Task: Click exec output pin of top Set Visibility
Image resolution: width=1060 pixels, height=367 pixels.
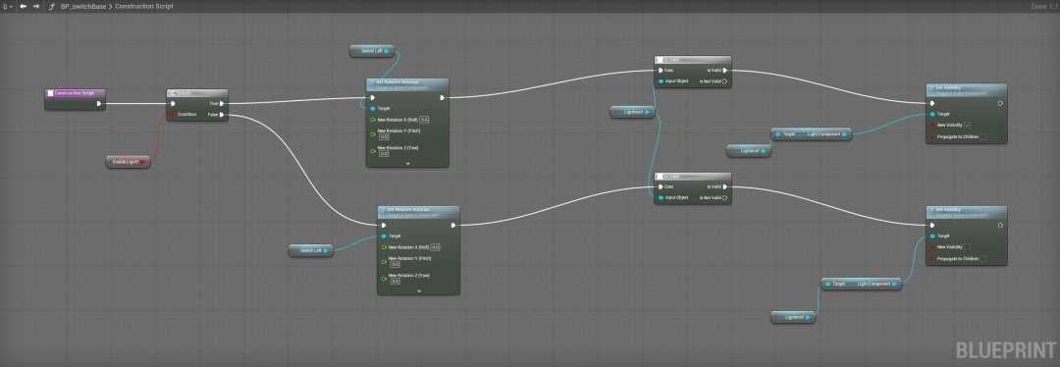Action: click(x=1000, y=103)
